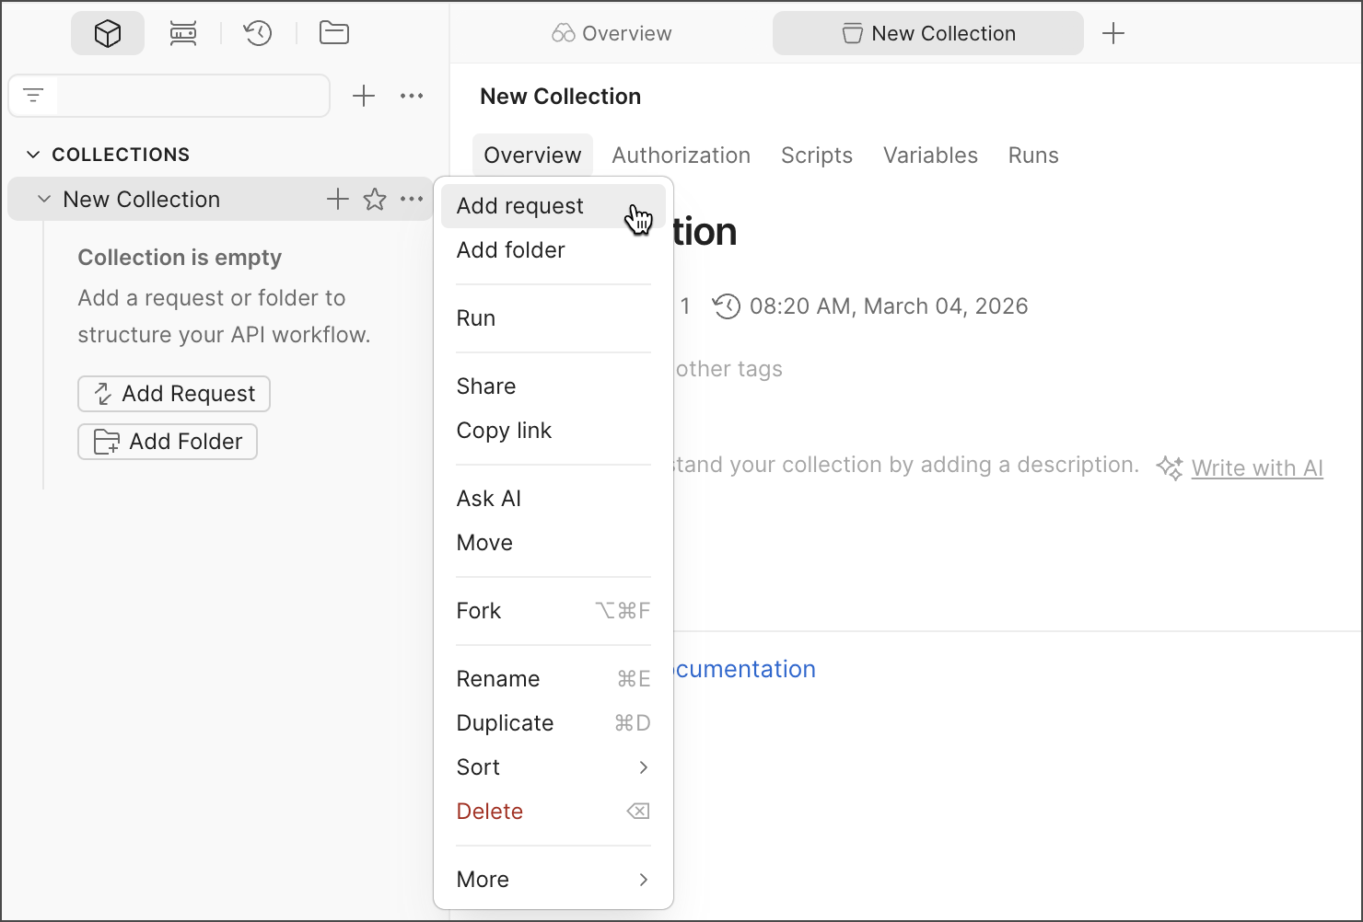Choose Delete in the context menu
Image resolution: width=1363 pixels, height=922 pixels.
(490, 812)
